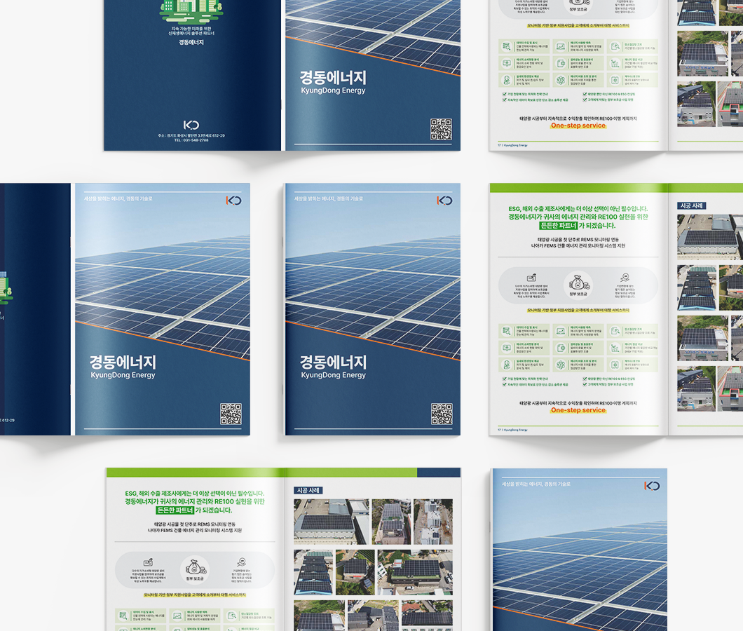Click the white KD logo on the top back cover
The width and height of the screenshot is (743, 631).
click(191, 125)
